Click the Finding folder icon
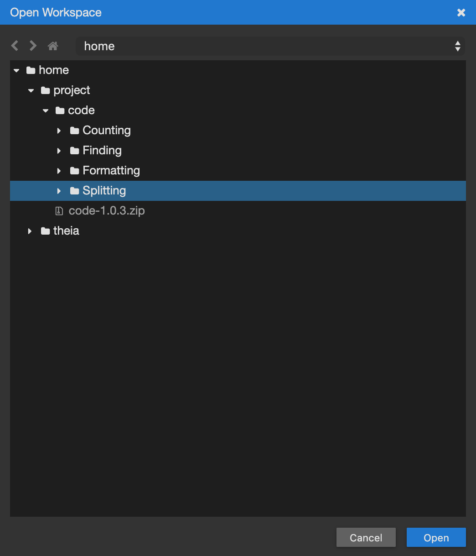476x556 pixels. click(75, 151)
